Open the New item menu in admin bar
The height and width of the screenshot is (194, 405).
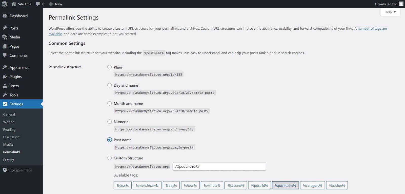click(55, 4)
